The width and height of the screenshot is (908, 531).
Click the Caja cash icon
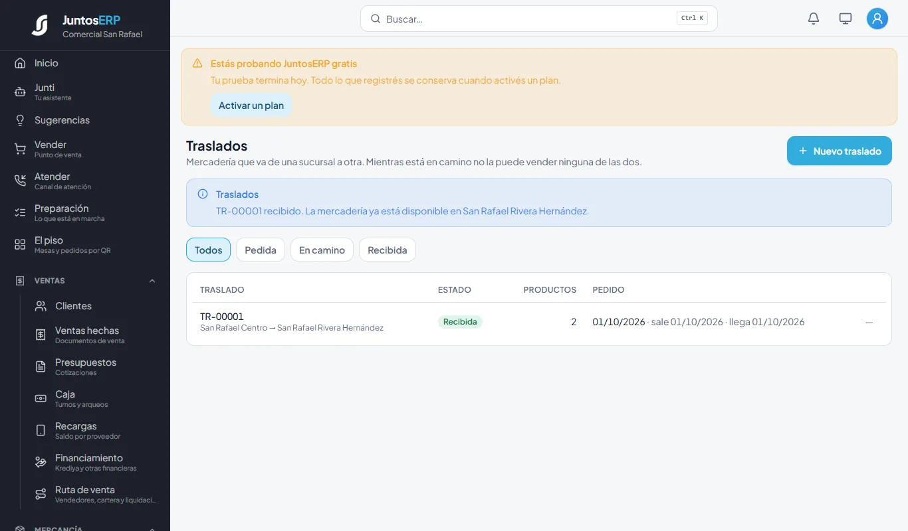[x=41, y=399]
